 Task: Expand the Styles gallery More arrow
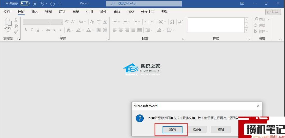pos(246,30)
